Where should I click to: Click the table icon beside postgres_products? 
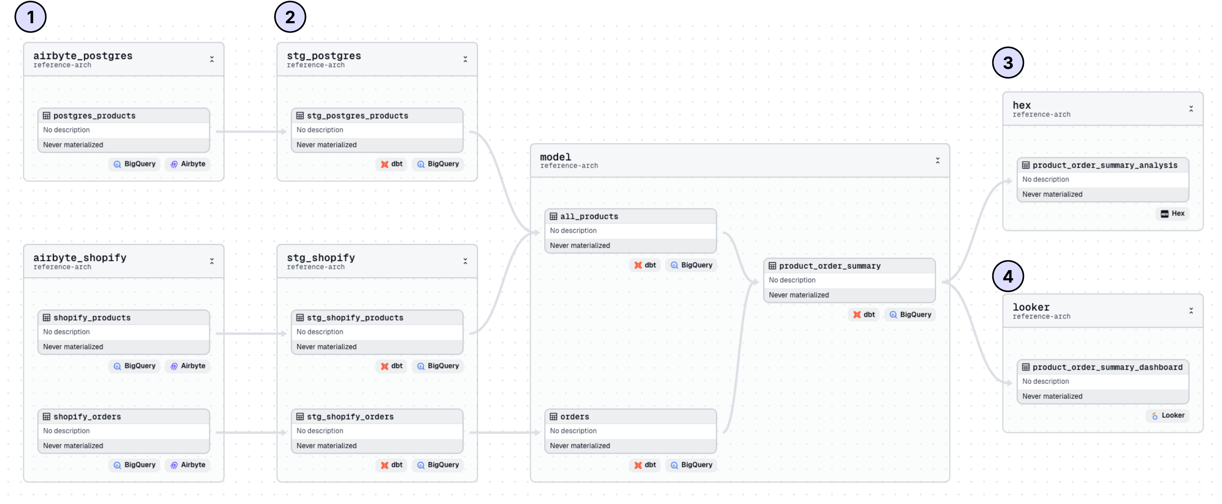[46, 116]
